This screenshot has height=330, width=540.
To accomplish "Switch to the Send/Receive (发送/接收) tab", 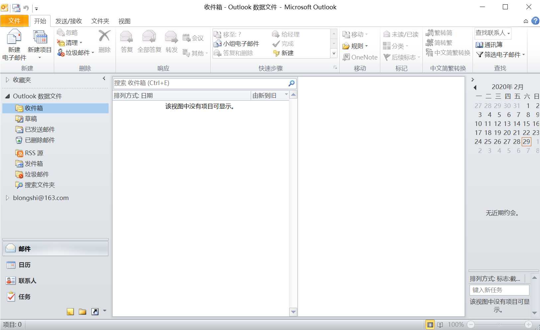I will 68,21.
